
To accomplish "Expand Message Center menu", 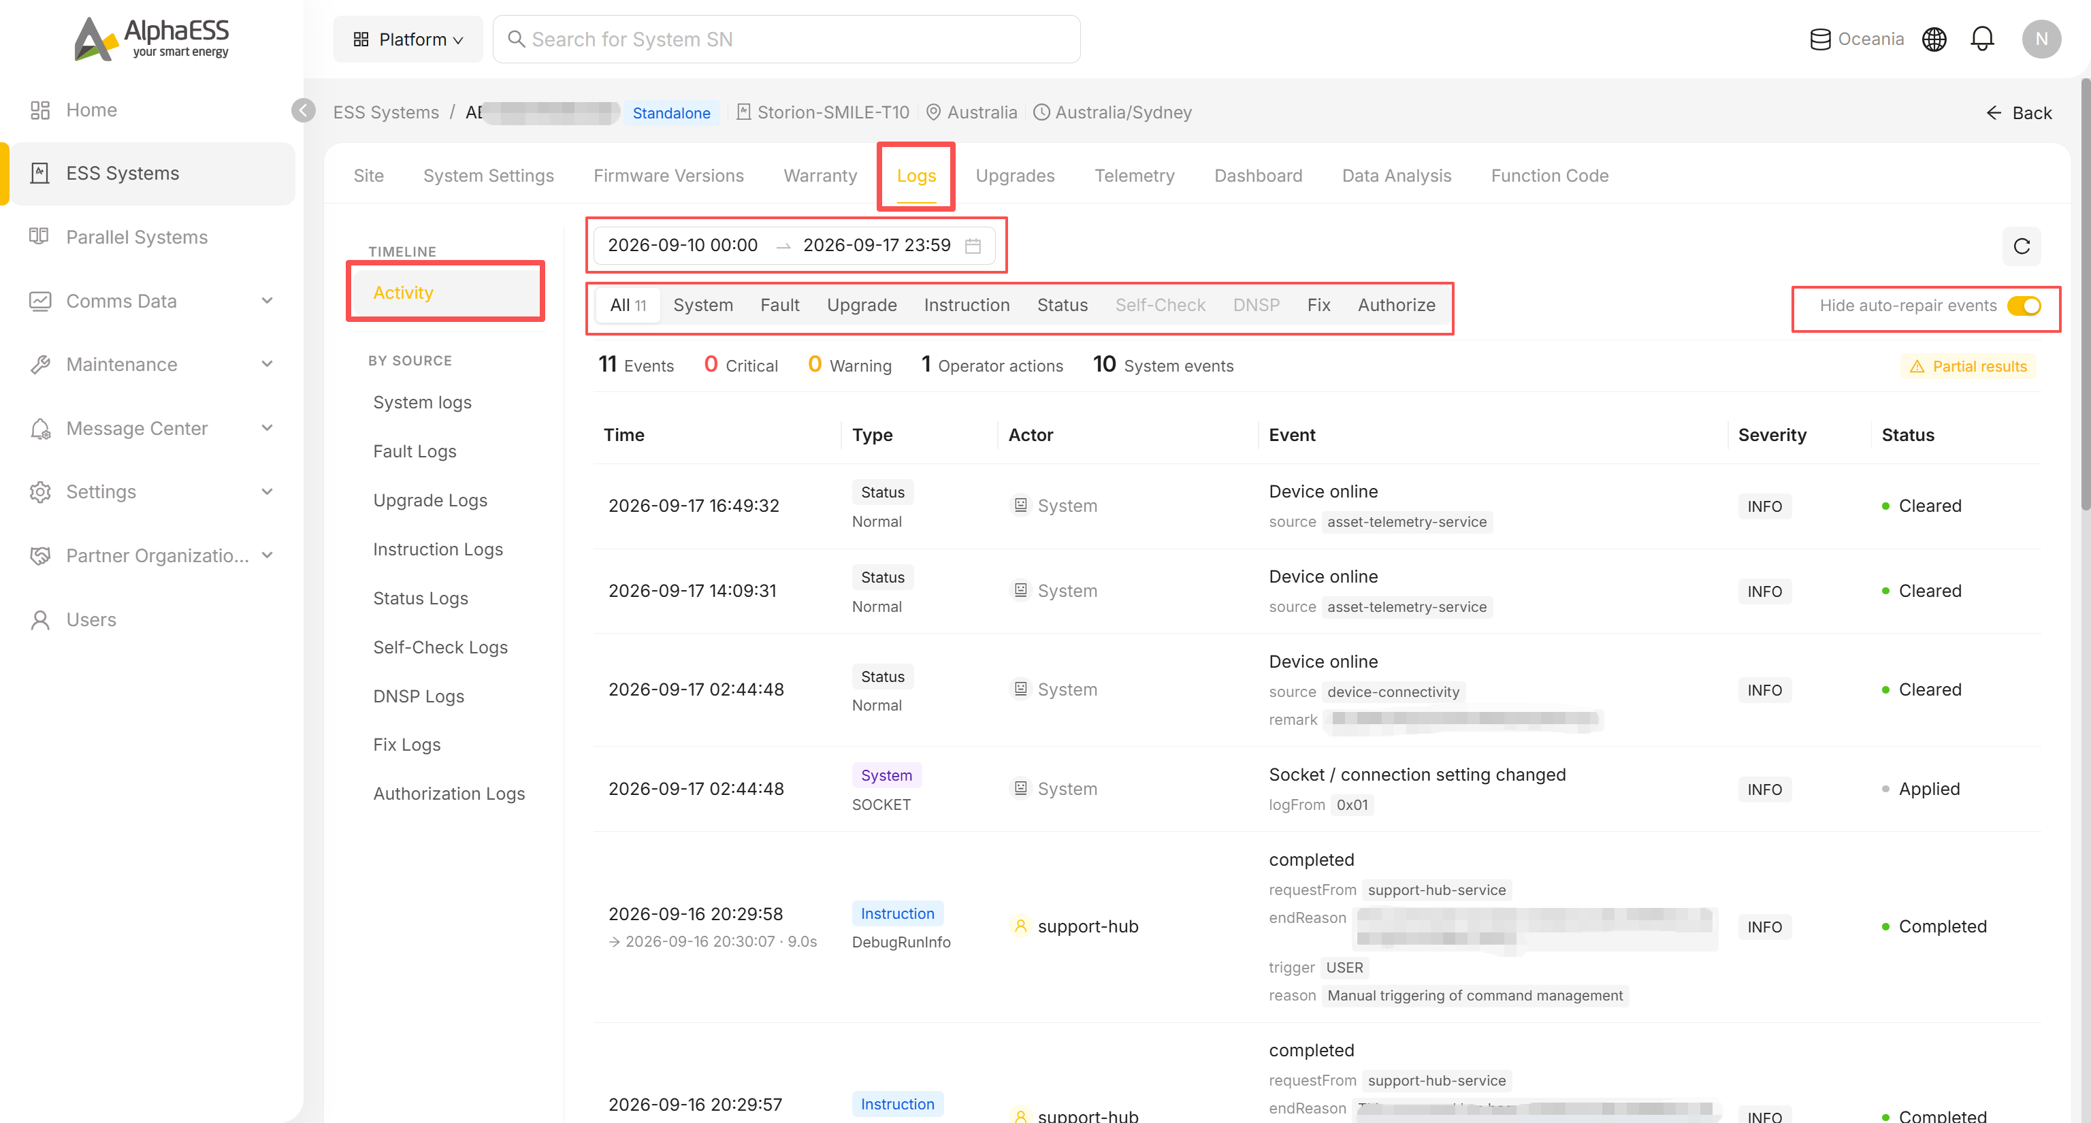I will pyautogui.click(x=150, y=428).
